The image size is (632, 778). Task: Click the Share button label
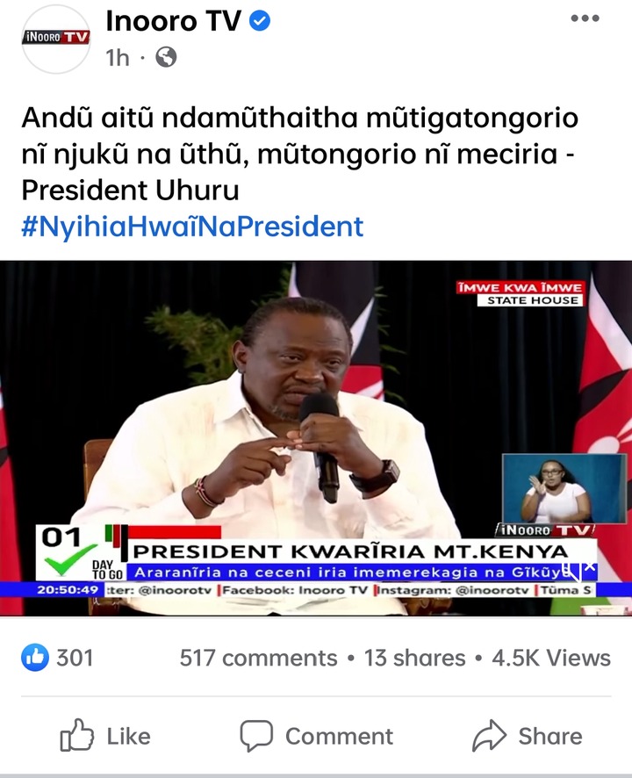(x=550, y=737)
